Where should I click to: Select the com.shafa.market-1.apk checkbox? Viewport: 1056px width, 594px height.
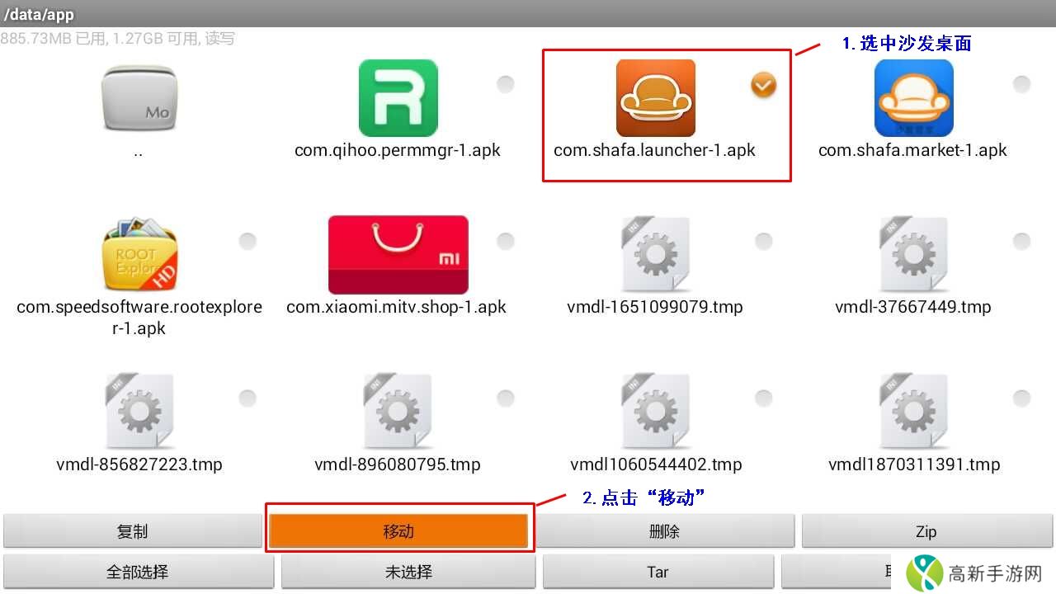tap(1021, 84)
